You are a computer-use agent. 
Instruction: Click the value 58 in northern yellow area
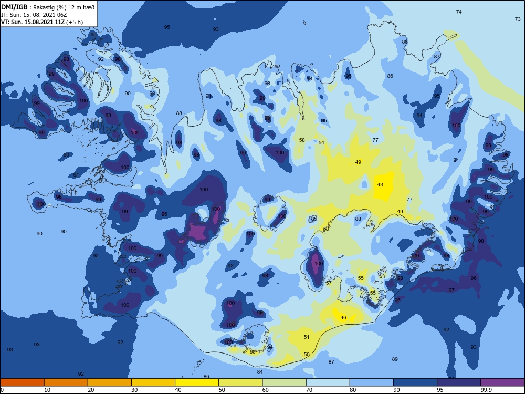click(x=302, y=140)
